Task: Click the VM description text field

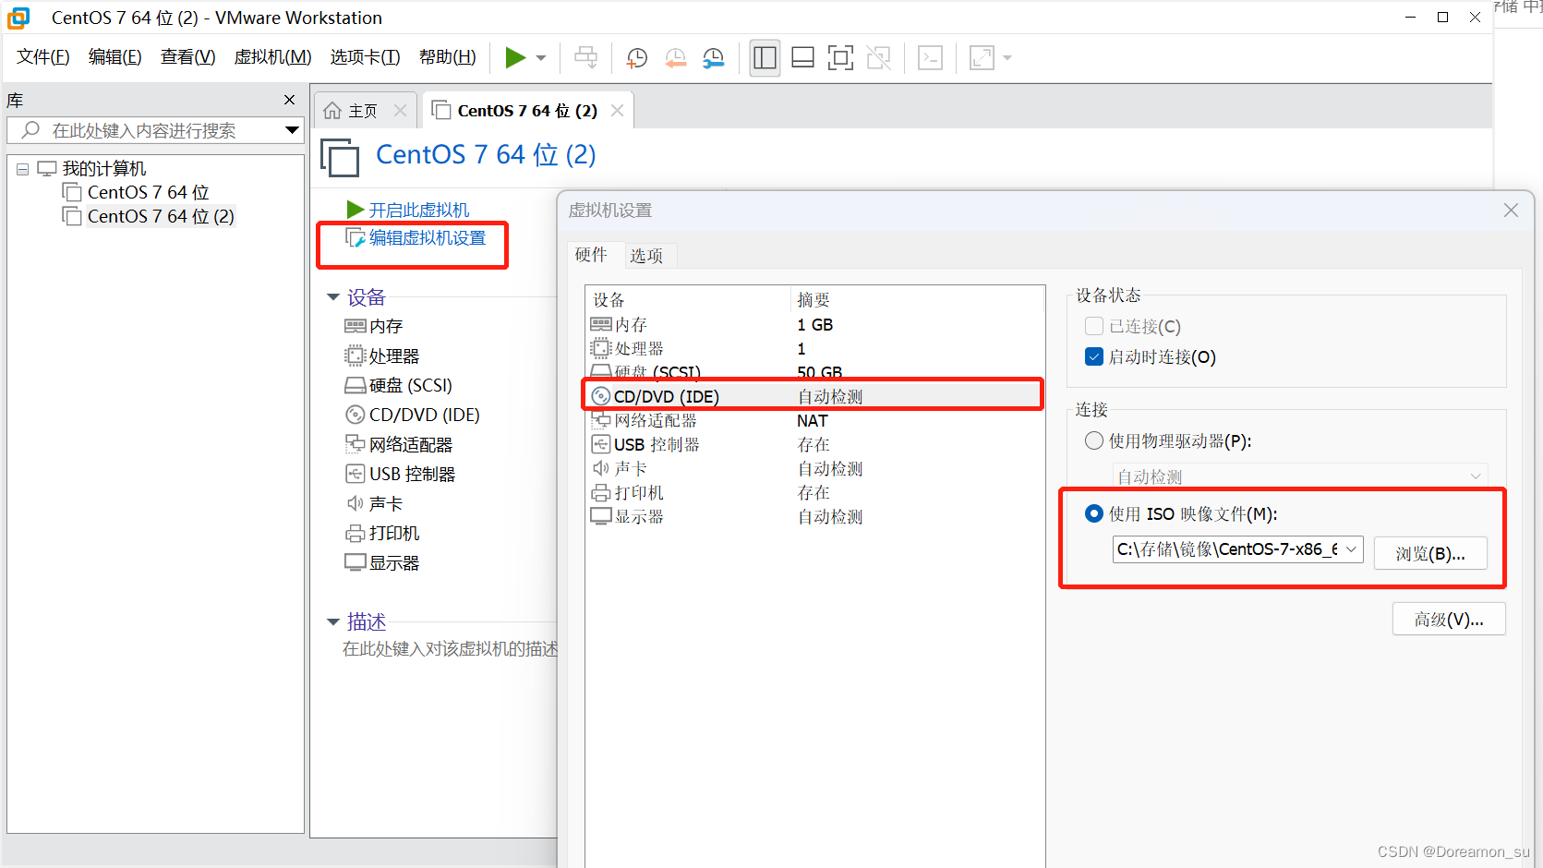Action: click(450, 649)
